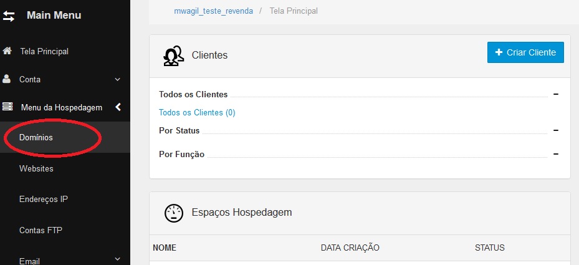The width and height of the screenshot is (579, 265).
Task: Collapse the Por Função section
Action: click(556, 154)
